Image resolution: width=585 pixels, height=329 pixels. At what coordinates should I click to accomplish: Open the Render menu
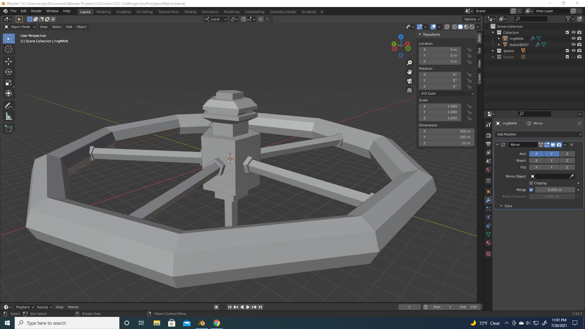pyautogui.click(x=36, y=11)
